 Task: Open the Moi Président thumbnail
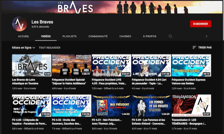pos(111,105)
